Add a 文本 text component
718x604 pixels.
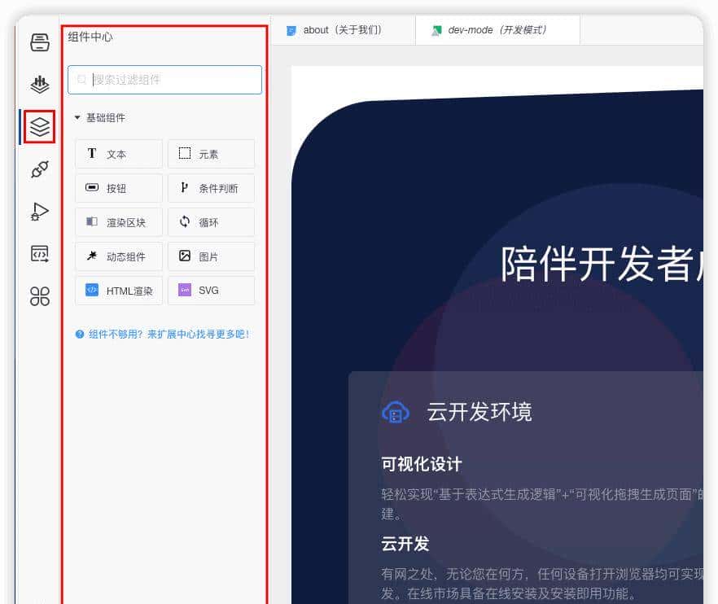pyautogui.click(x=118, y=153)
